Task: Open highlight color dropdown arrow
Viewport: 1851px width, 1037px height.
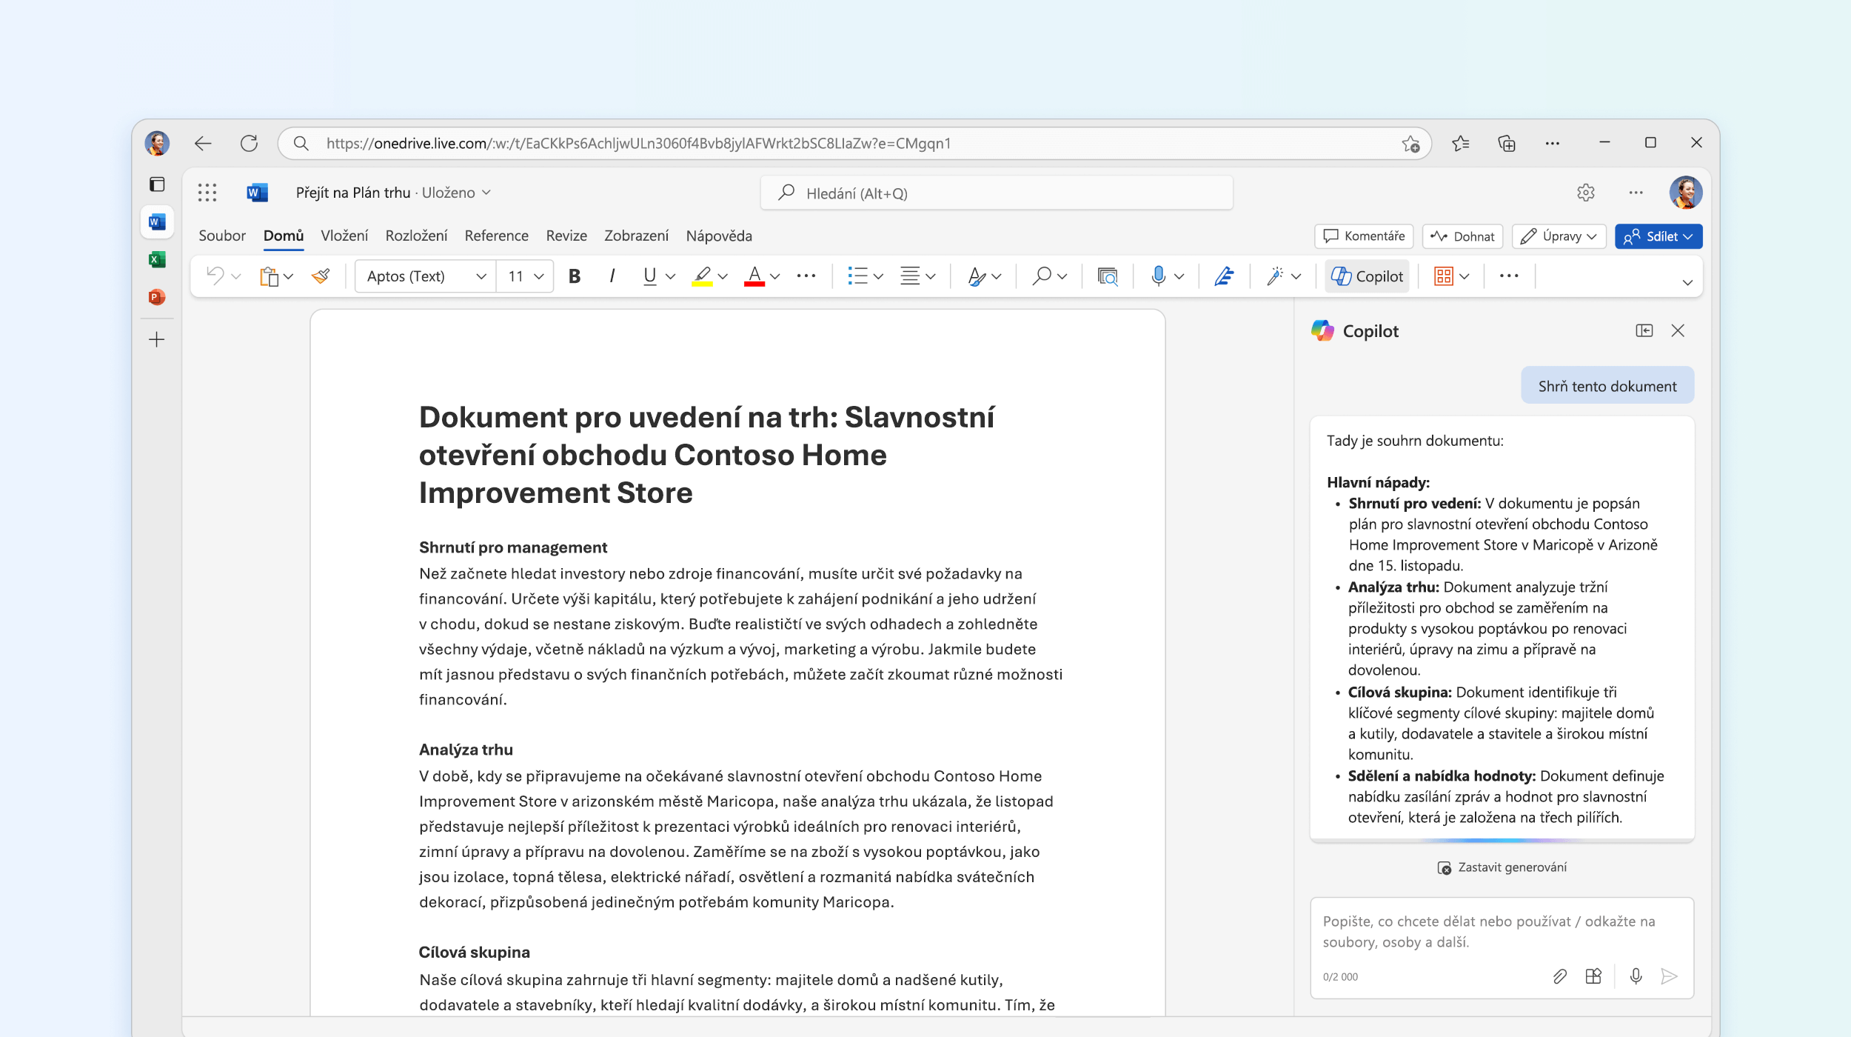Action: tap(723, 277)
